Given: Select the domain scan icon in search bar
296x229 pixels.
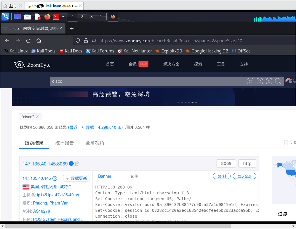Looking at the screenshot, I should (x=260, y=81).
